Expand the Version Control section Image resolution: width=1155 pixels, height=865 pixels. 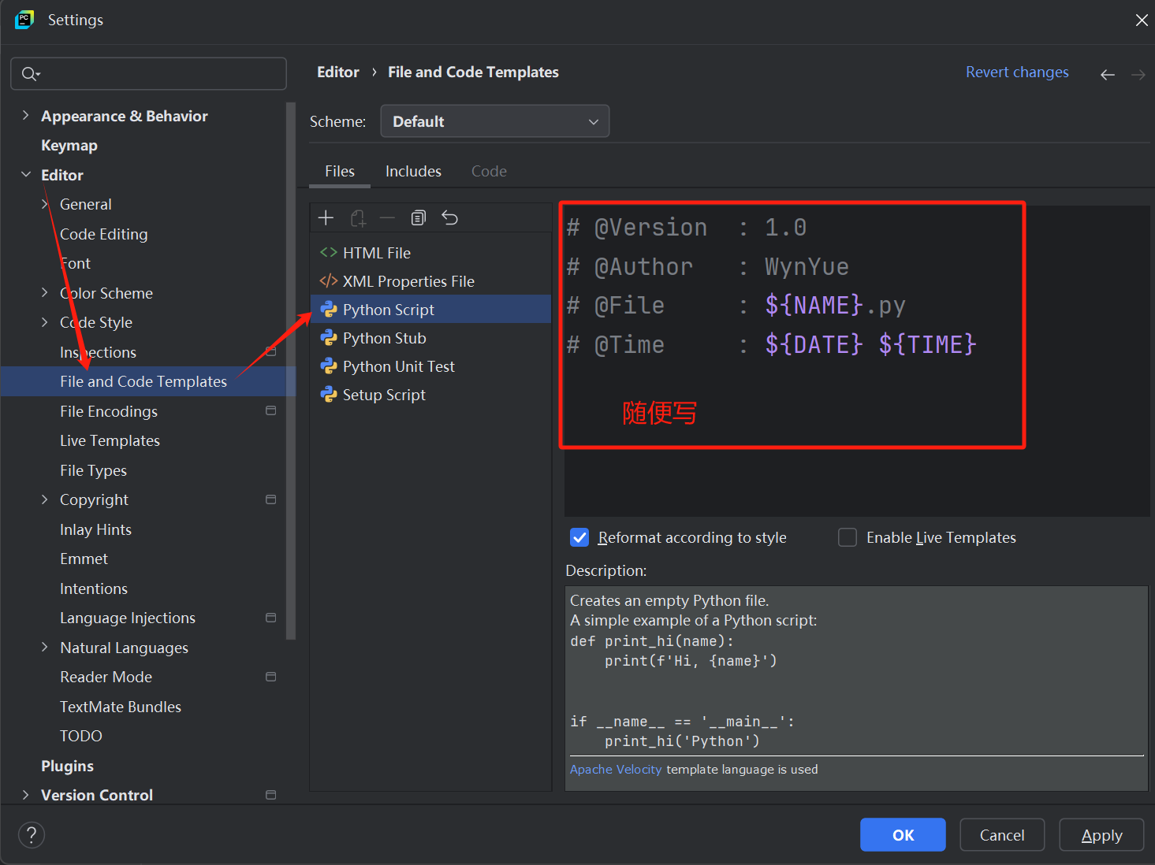tap(25, 795)
